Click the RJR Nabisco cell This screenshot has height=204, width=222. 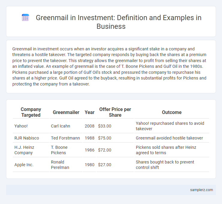[x=31, y=138]
